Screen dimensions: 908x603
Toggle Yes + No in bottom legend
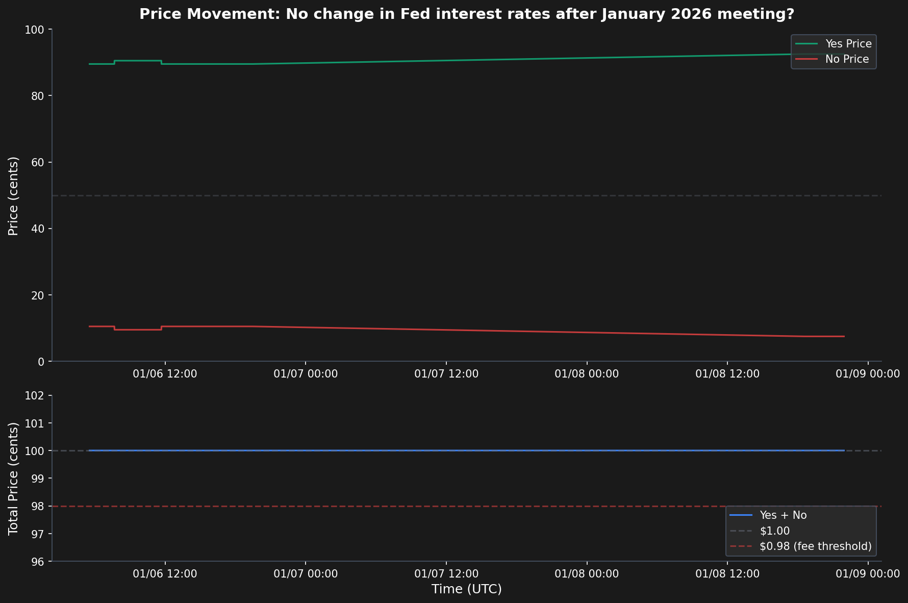point(782,515)
